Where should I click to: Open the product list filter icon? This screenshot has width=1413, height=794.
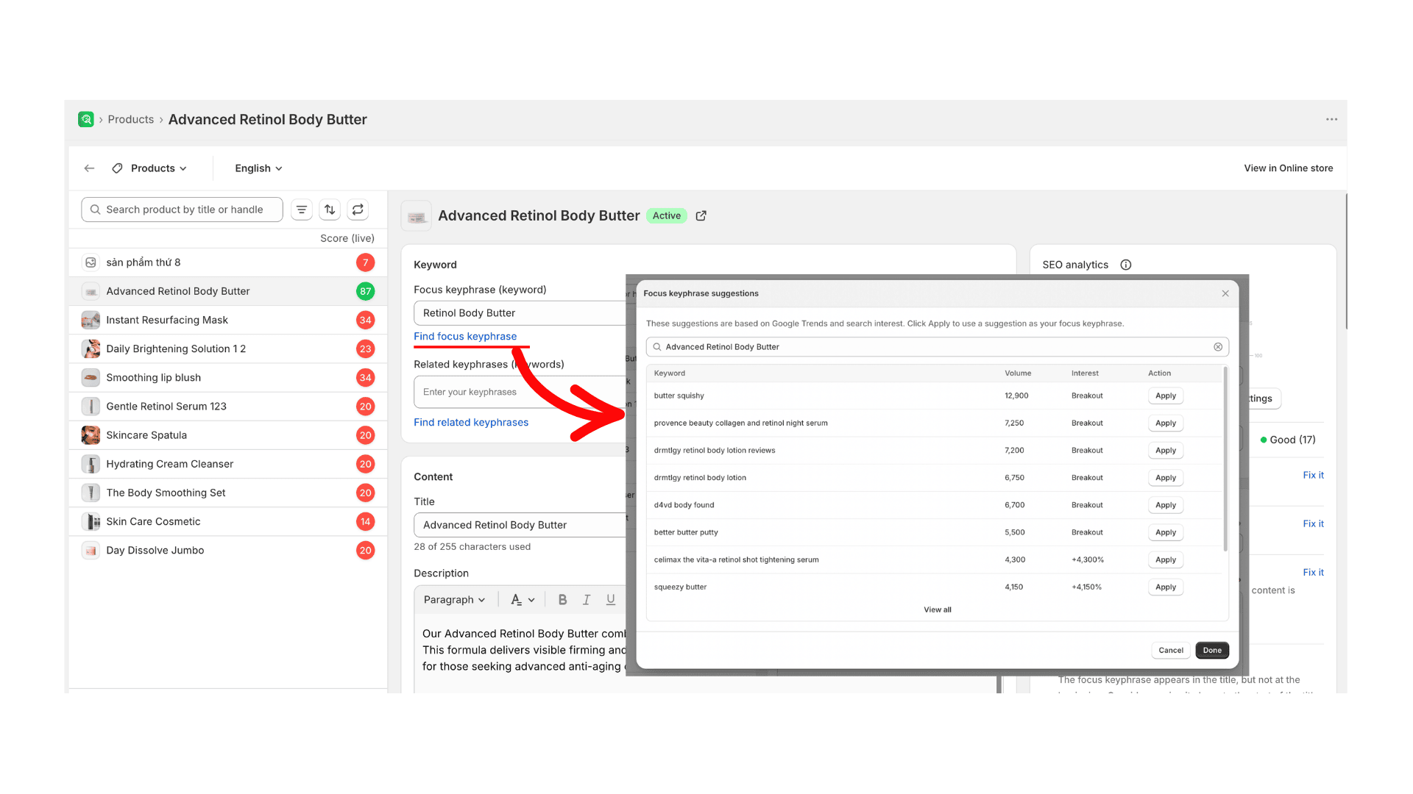coord(302,210)
